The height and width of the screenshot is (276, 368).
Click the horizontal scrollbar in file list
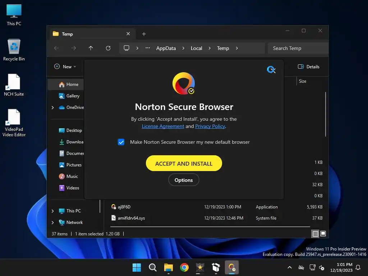pyautogui.click(x=210, y=227)
